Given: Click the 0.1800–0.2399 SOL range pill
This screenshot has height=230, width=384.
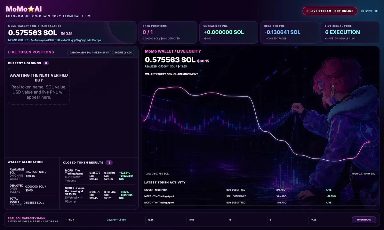Looking at the screenshot, I should point(89,52).
